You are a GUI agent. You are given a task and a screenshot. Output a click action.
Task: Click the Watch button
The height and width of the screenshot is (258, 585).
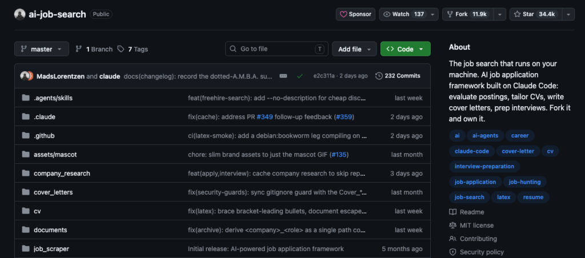[x=403, y=14]
